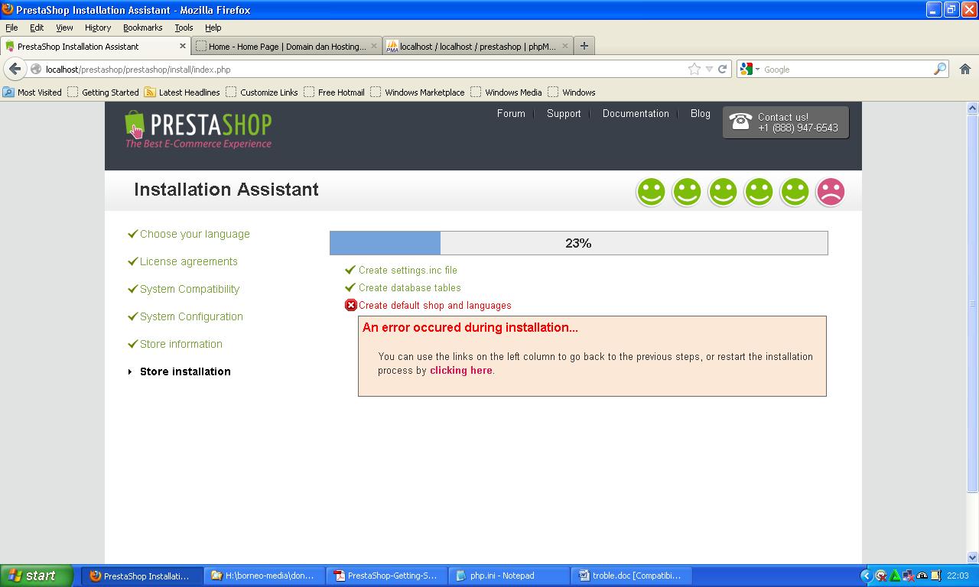This screenshot has height=587, width=979.
Task: Click the checkmark beside Create settings.inc file
Action: [x=350, y=270]
